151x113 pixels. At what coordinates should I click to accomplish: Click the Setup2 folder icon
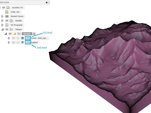point(19,34)
